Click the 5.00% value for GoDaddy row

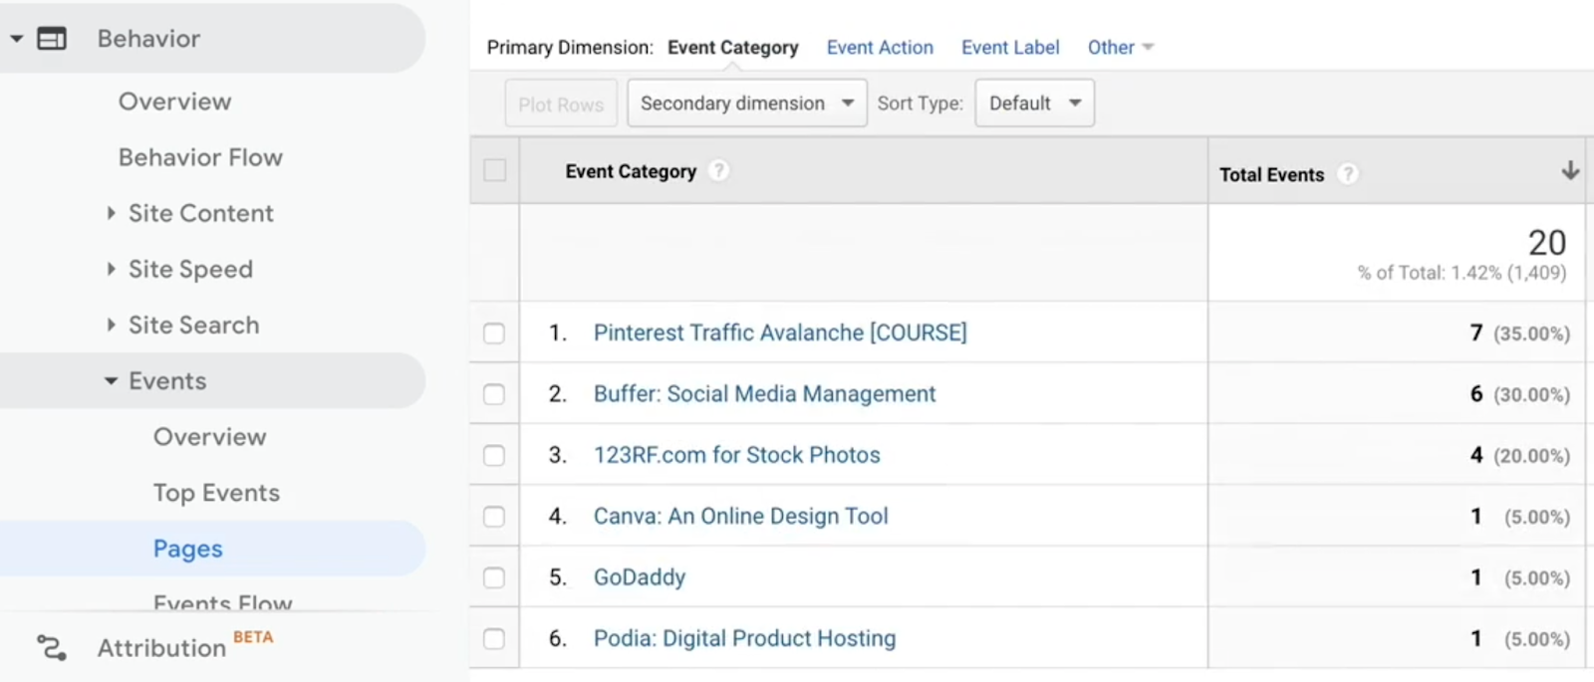pos(1537,577)
